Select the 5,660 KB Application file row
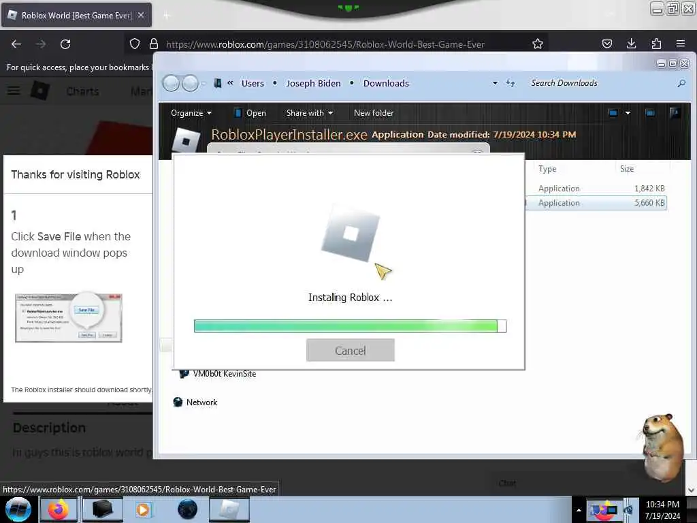 [x=596, y=203]
